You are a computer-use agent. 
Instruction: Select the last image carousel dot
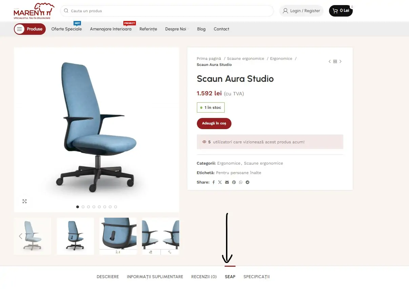(116, 207)
